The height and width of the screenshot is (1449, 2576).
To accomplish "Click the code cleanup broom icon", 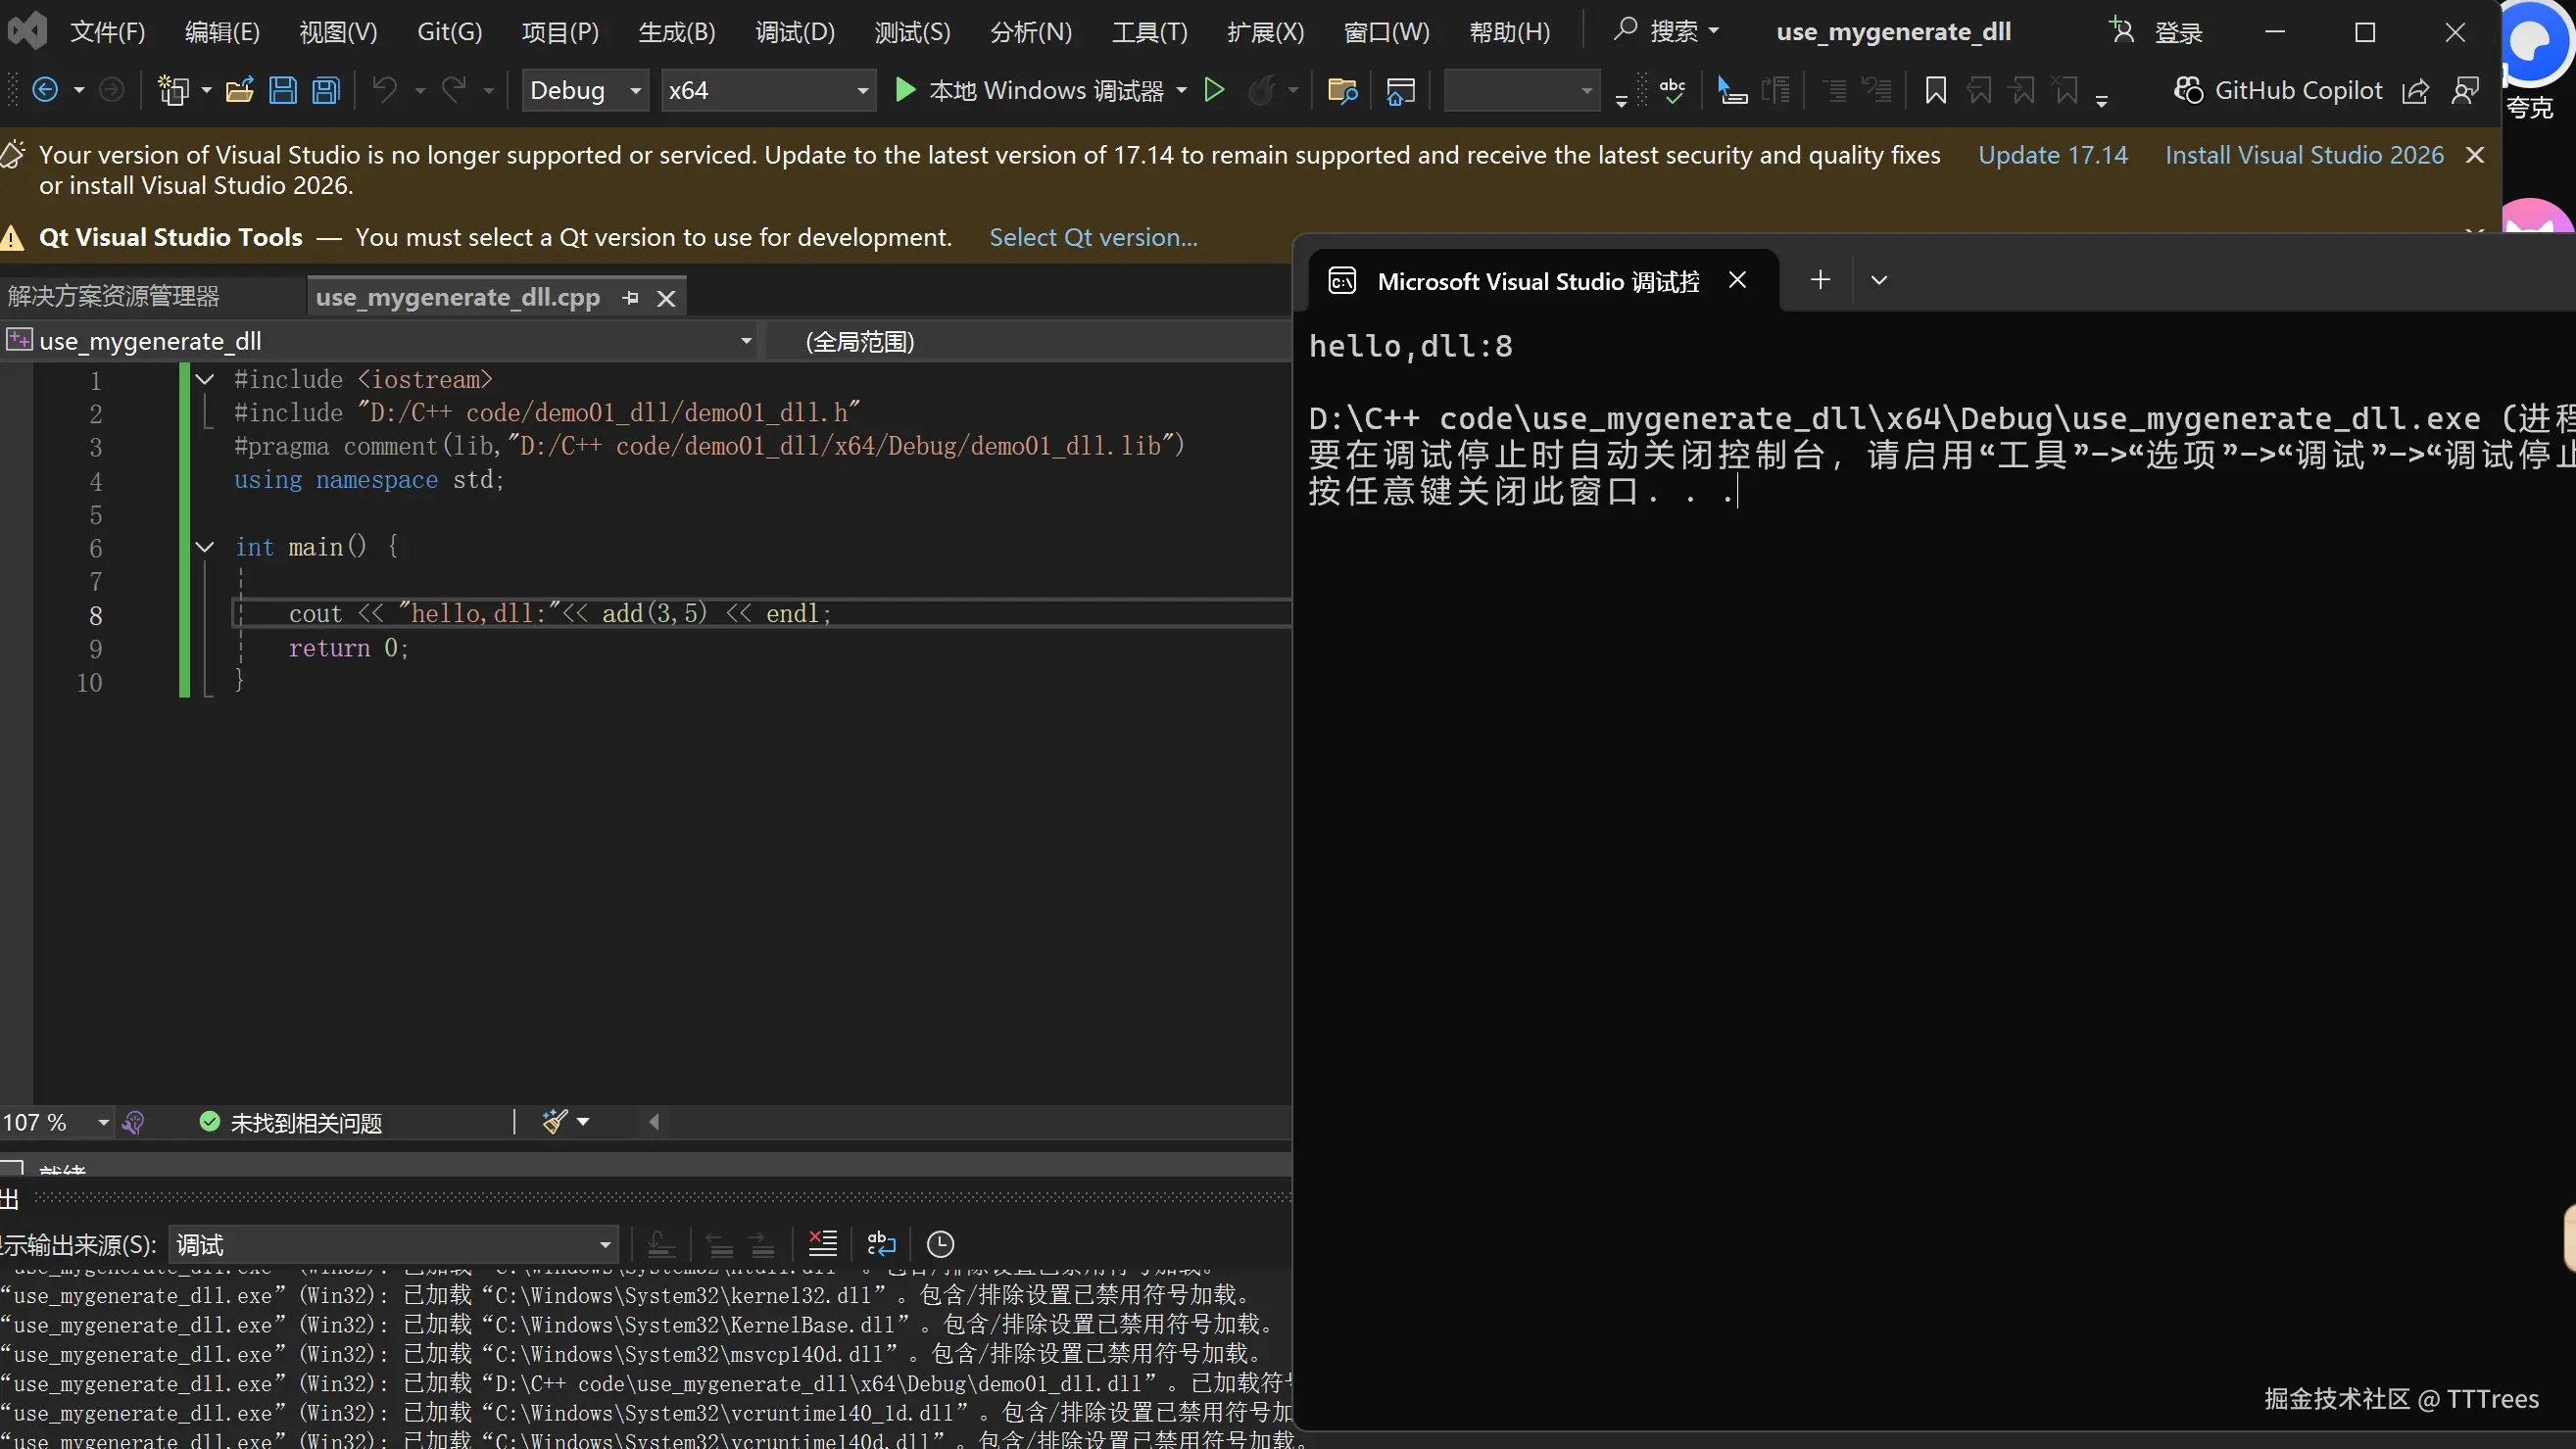I will click(555, 1122).
